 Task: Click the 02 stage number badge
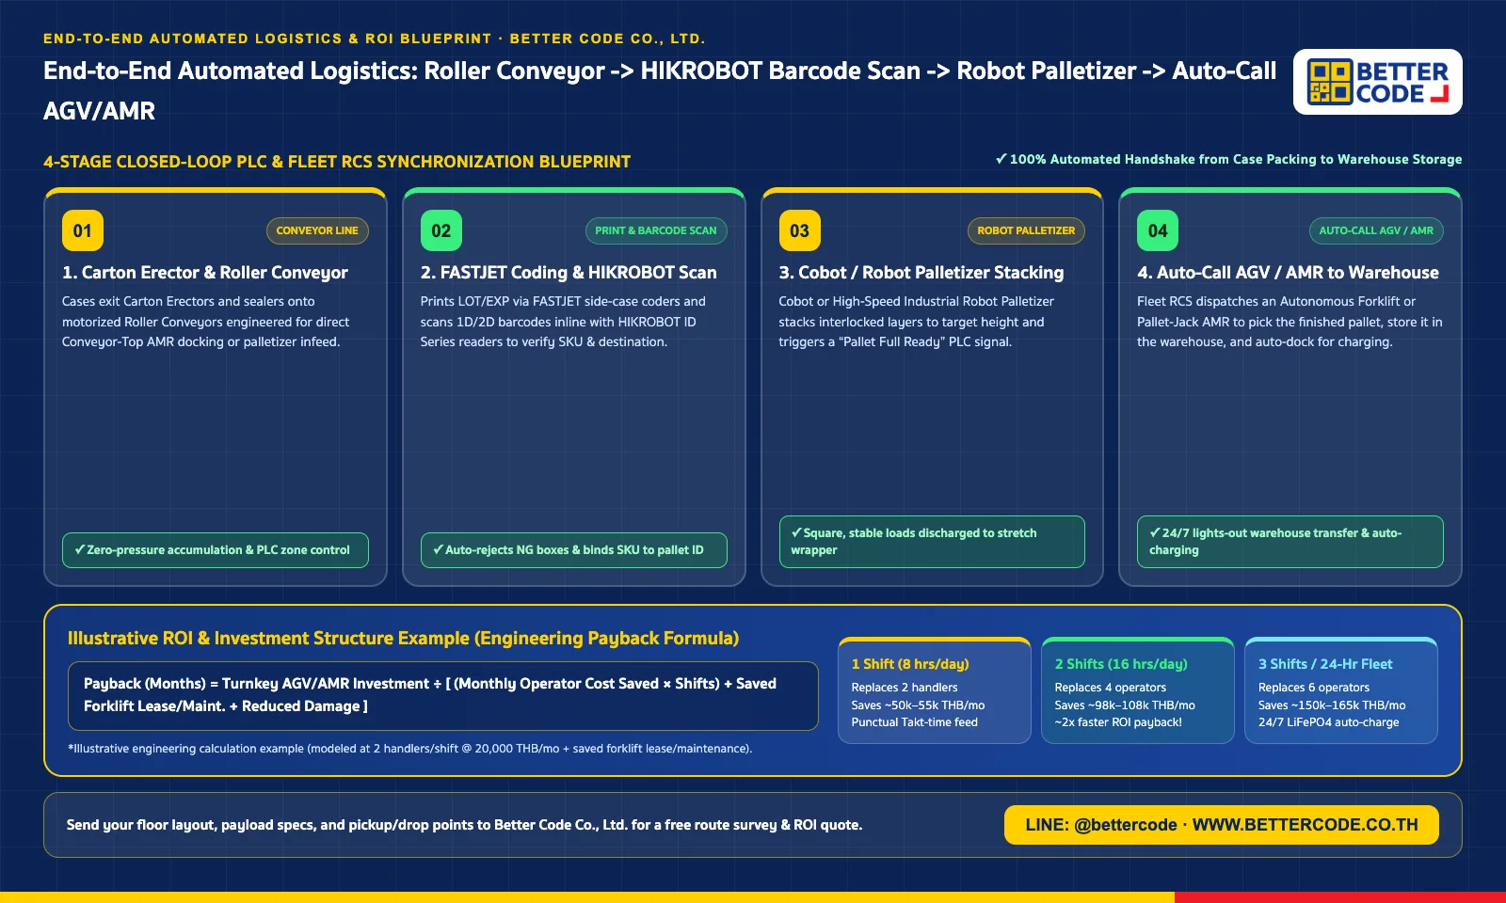pos(441,230)
